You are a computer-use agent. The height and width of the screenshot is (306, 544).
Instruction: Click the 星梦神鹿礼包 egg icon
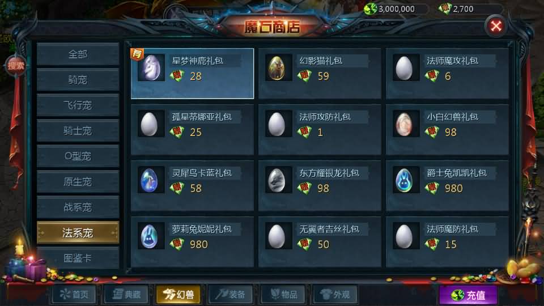point(151,67)
